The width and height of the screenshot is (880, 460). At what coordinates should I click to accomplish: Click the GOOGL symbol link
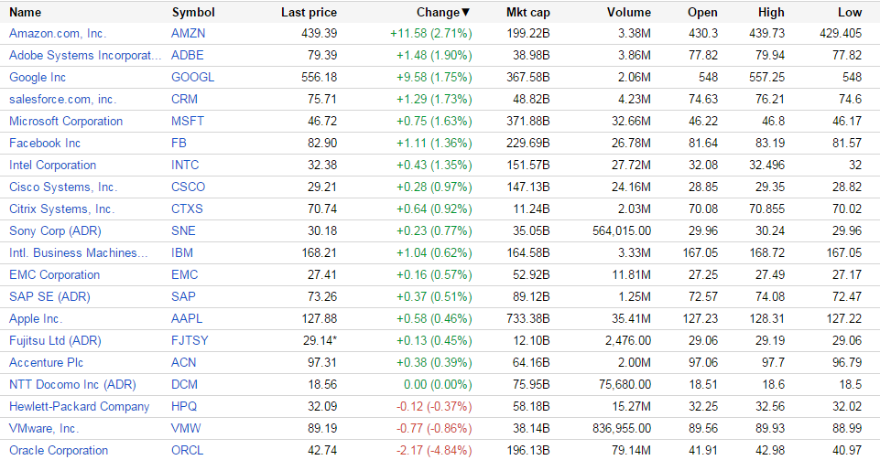pos(192,77)
